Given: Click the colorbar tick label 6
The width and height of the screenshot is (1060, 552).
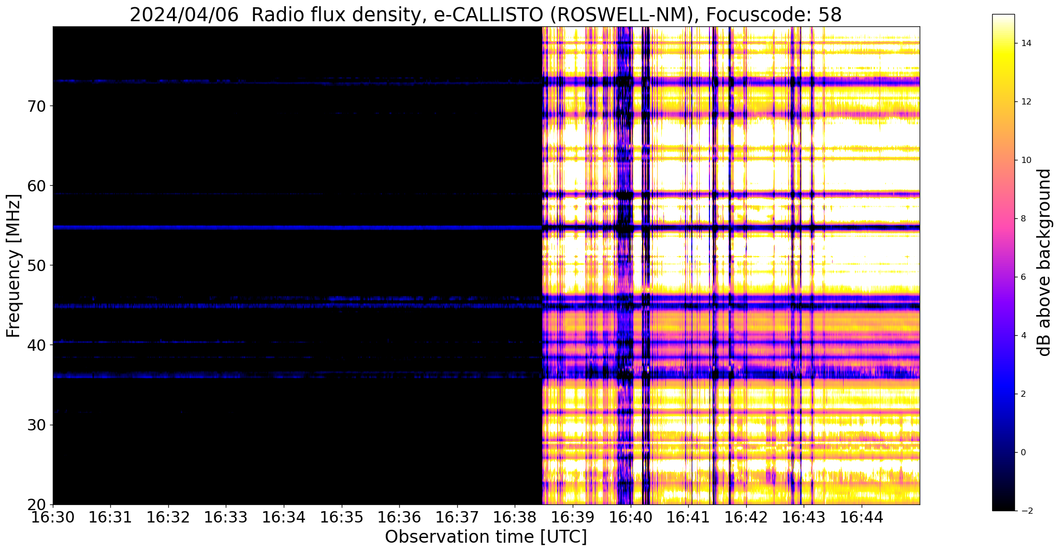Looking at the screenshot, I should click(1023, 277).
